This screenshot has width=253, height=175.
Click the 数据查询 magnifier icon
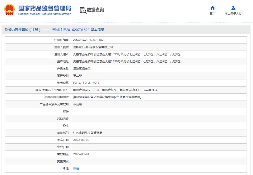click(83, 10)
